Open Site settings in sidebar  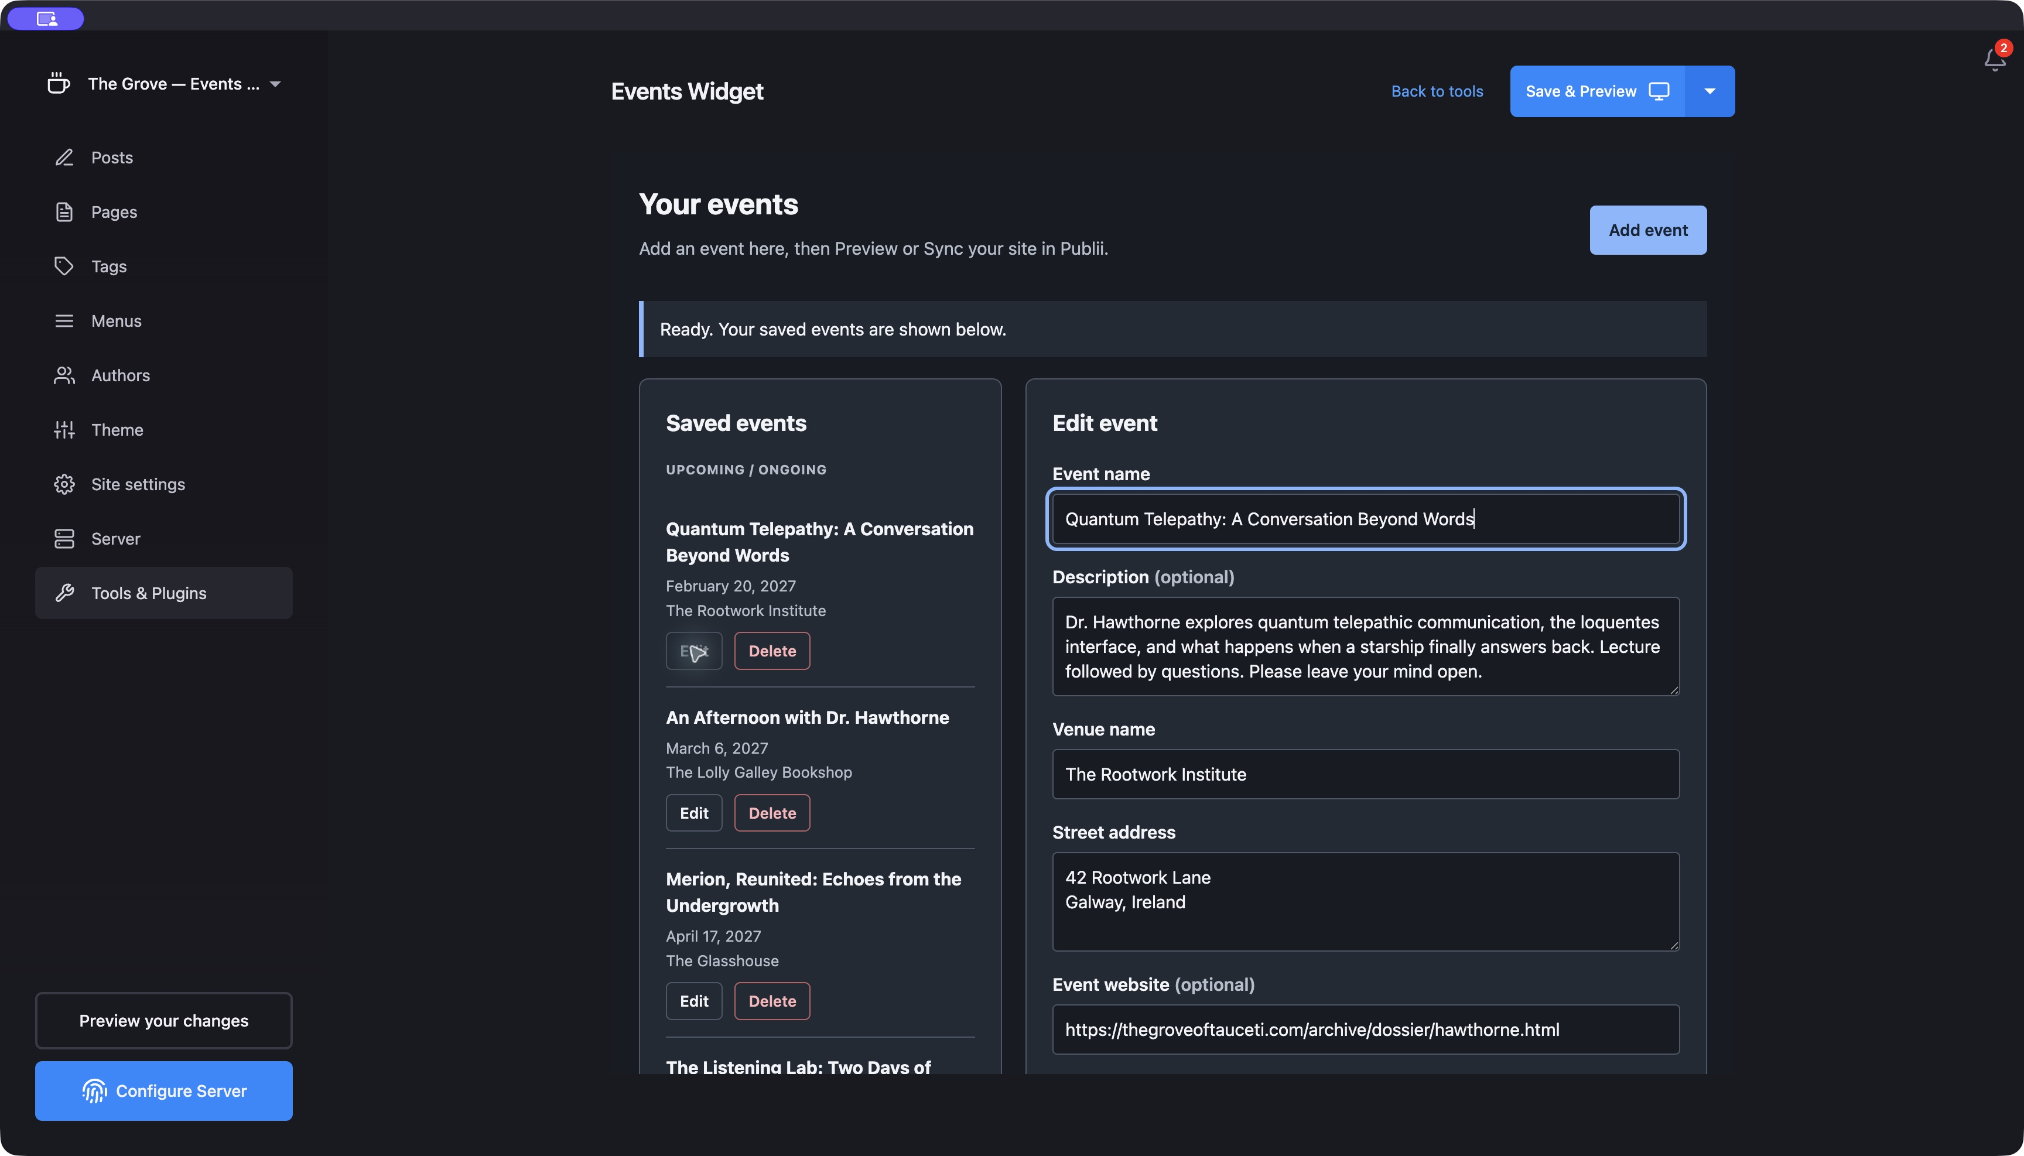163,484
